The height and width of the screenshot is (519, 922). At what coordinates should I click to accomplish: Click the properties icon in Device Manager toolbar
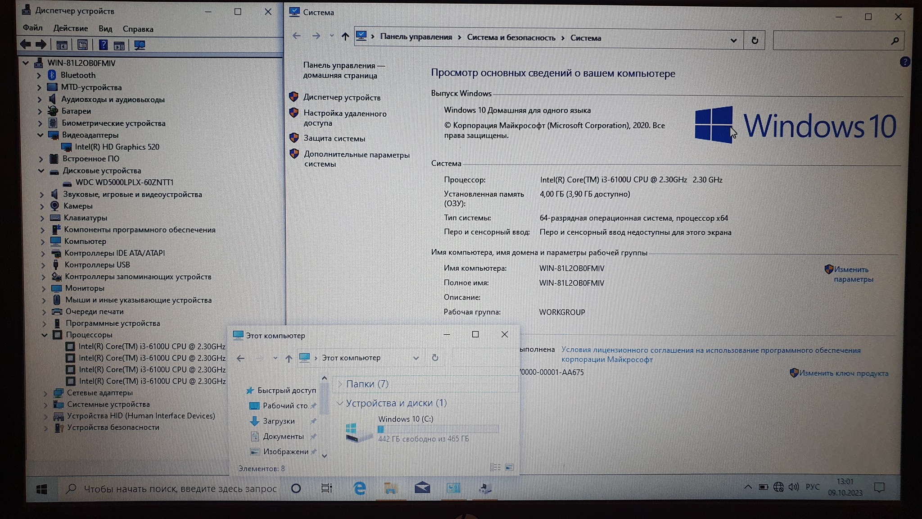(82, 45)
